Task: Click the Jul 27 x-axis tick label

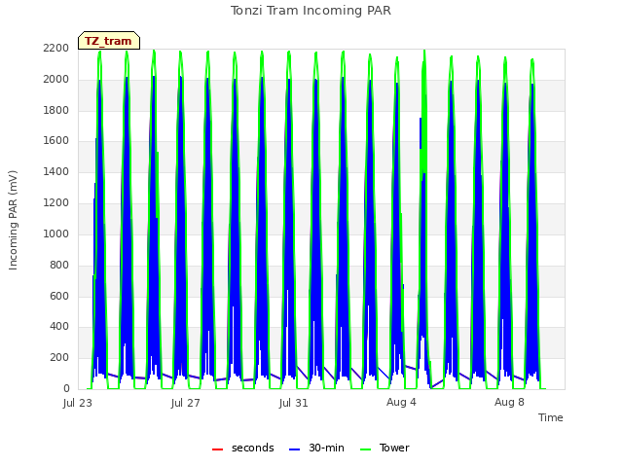Action: point(185,403)
